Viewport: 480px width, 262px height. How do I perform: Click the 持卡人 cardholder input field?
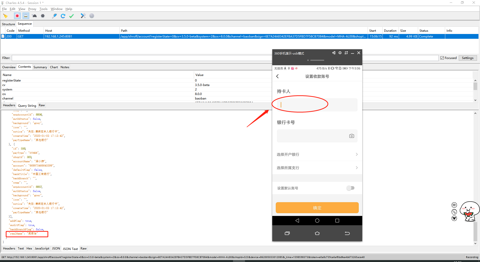[317, 105]
